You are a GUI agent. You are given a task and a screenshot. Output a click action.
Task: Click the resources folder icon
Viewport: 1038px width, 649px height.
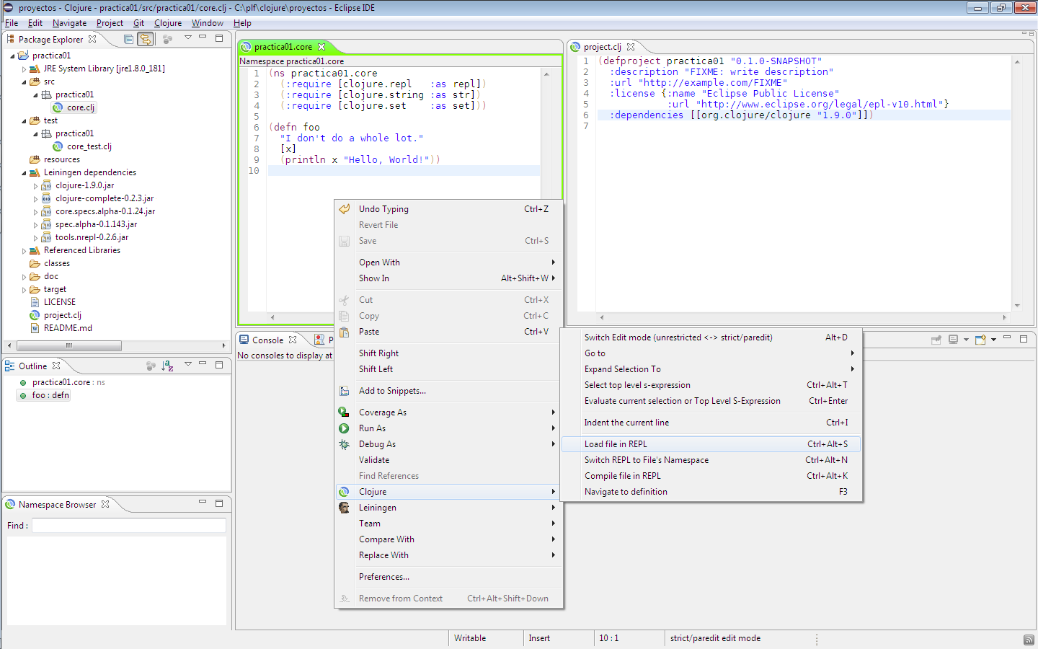(35, 159)
